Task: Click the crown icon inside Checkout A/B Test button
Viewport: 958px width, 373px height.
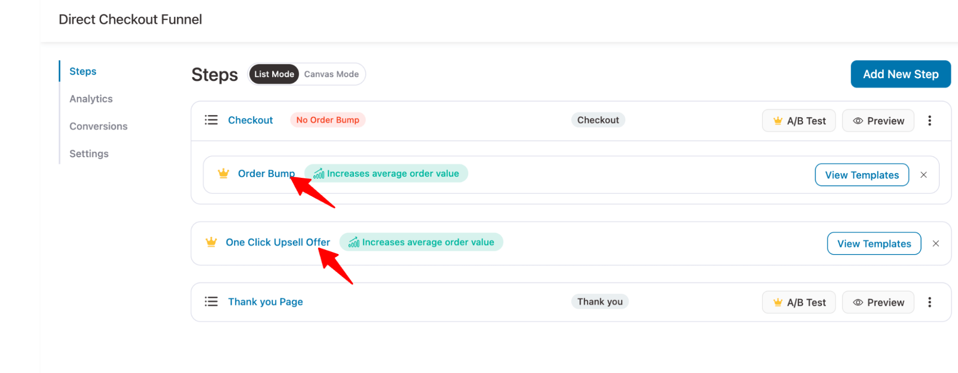Action: 777,120
